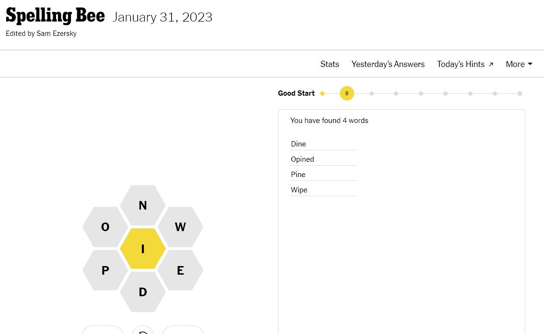Select the word Dine in the list
The image size is (544, 334).
tap(298, 144)
